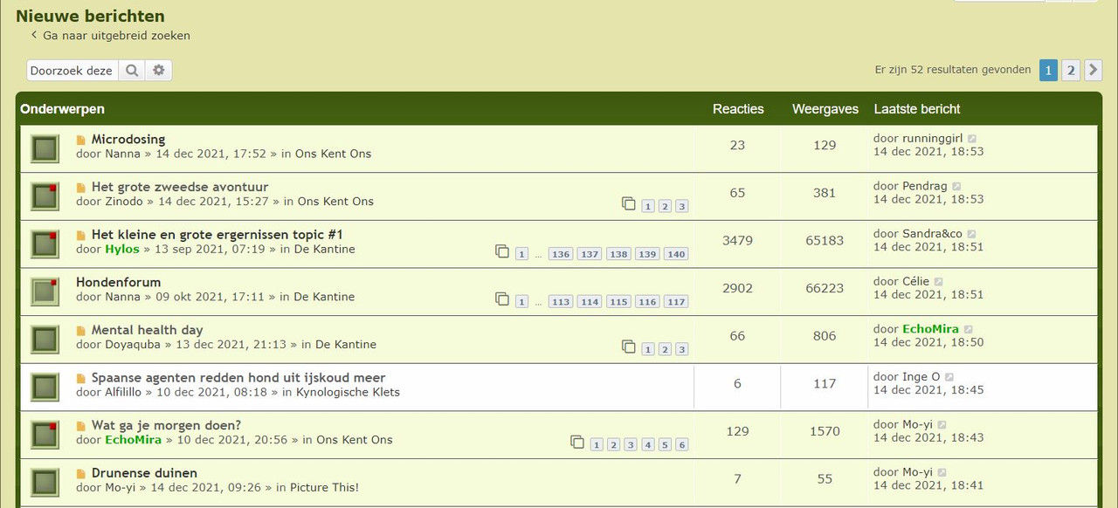
Task: View last poster runninggirl's profile
Action: pos(932,139)
